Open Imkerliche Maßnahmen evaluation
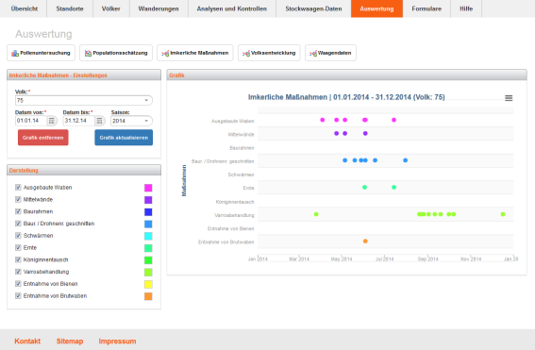Image resolution: width=535 pixels, height=350 pixels. pyautogui.click(x=194, y=53)
